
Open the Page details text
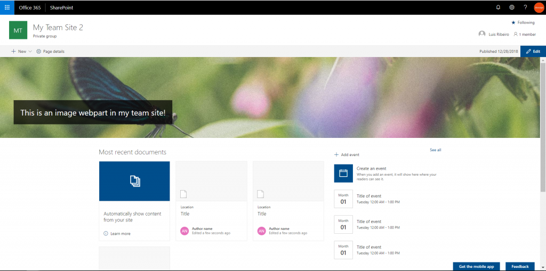(x=54, y=52)
